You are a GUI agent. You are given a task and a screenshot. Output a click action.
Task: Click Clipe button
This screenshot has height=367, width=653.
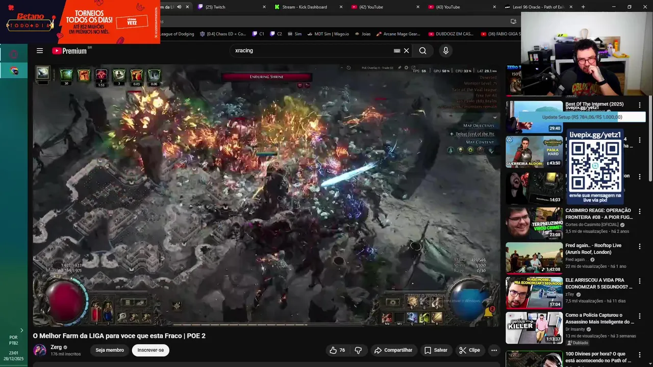click(x=469, y=350)
